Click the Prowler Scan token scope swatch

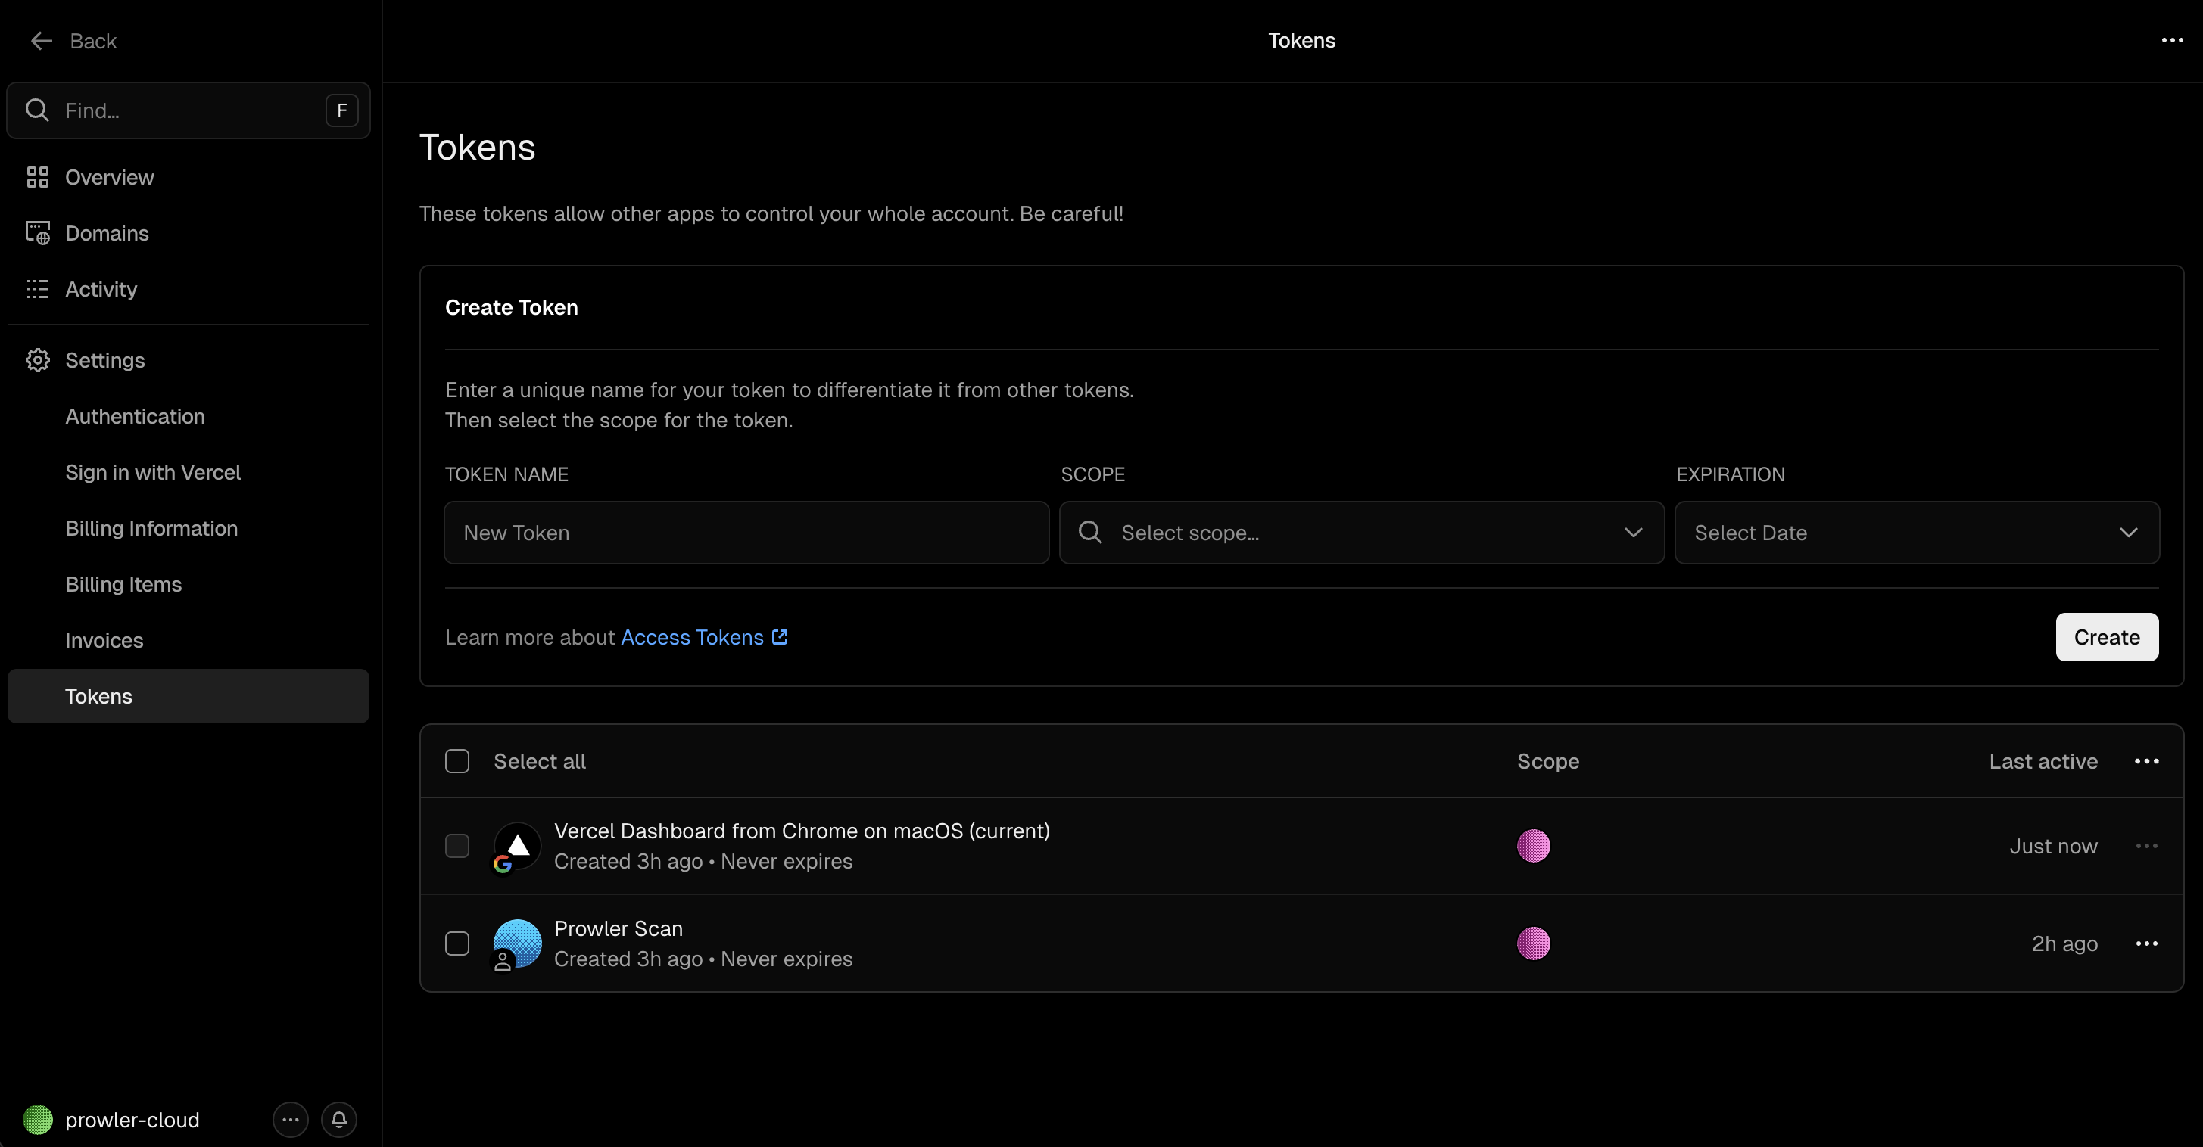(x=1533, y=943)
